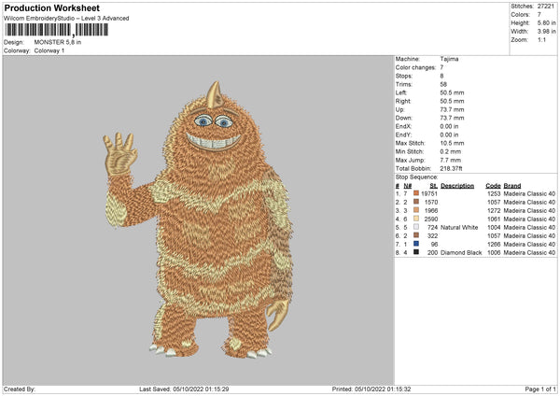Image resolution: width=560 pixels, height=396 pixels.
Task: Click stitch count '2590' in stop 4
Action: pyautogui.click(x=431, y=219)
